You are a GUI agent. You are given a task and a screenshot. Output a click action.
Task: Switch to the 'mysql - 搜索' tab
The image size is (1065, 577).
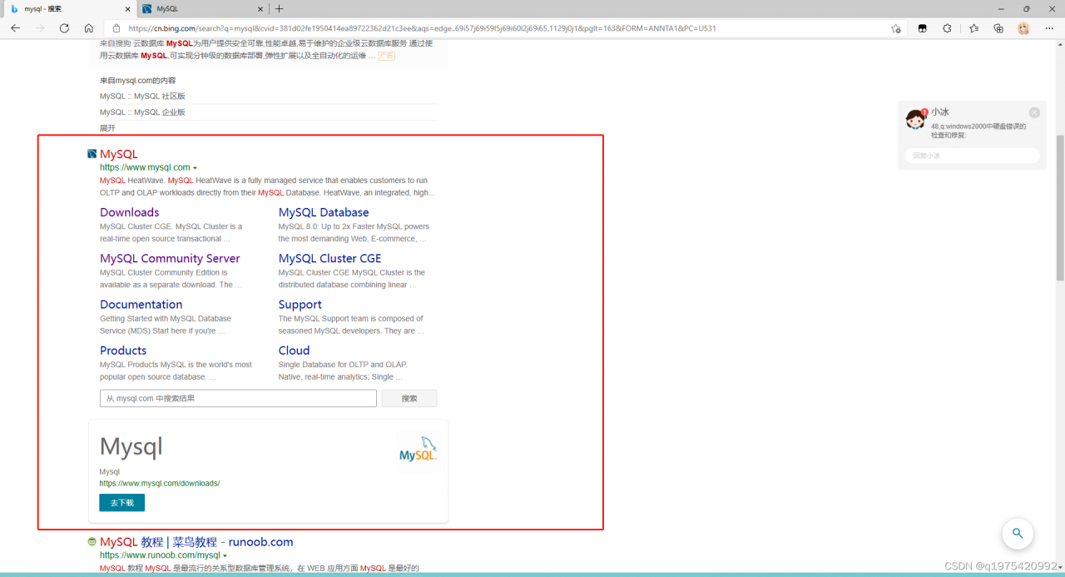click(68, 8)
